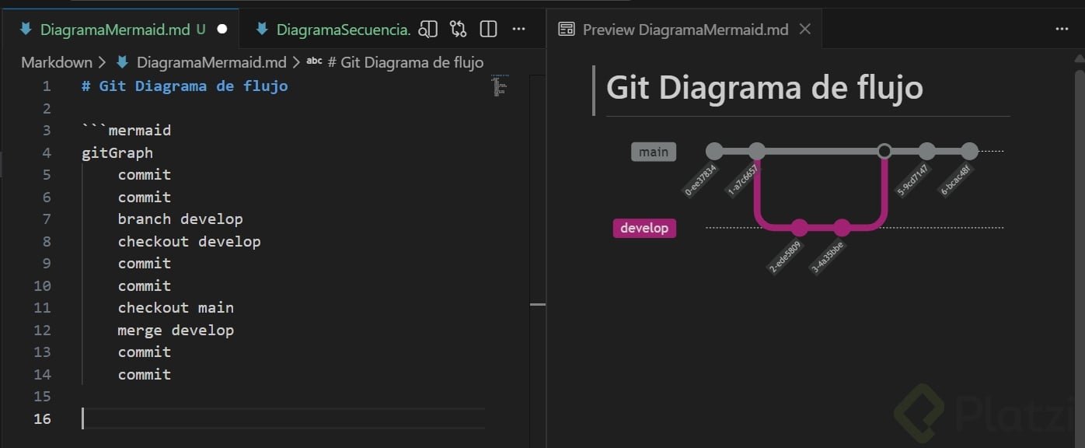
Task: Expand the Markdown breadcrumb folder
Action: [x=56, y=62]
